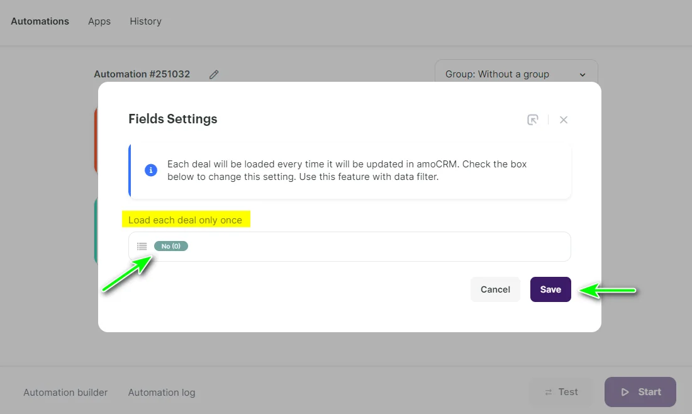Click the list icon beside the No (0) tag
Viewport: 692px width, 414px height.
[142, 246]
